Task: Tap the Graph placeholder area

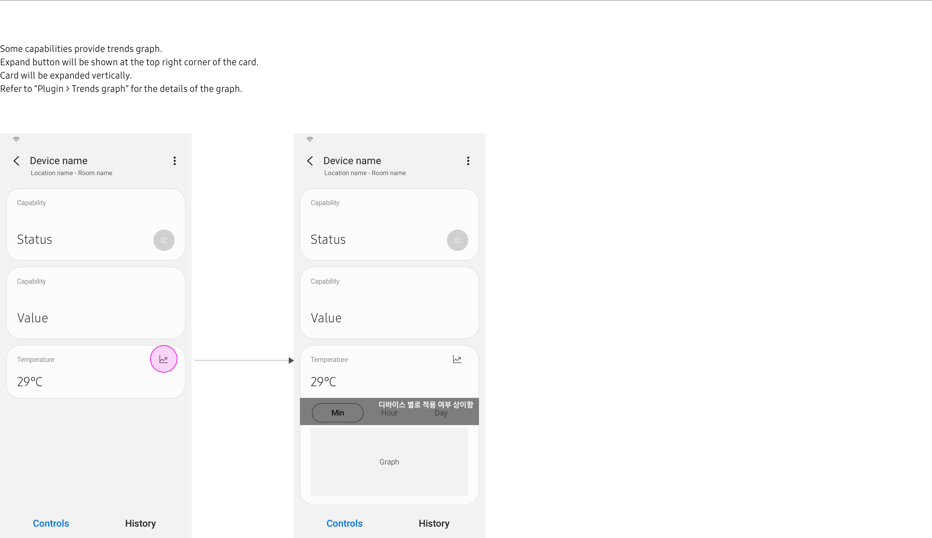Action: (389, 462)
